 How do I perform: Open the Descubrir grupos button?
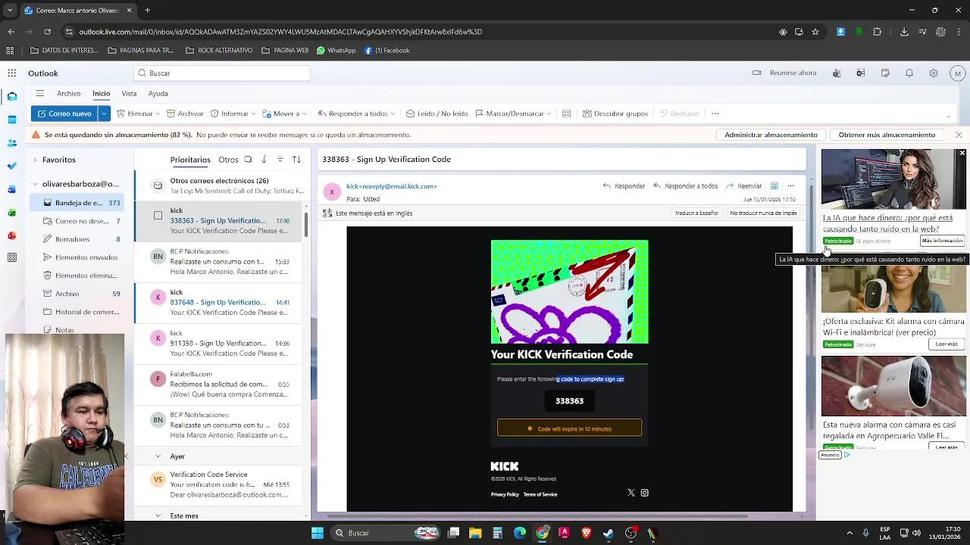click(x=615, y=114)
